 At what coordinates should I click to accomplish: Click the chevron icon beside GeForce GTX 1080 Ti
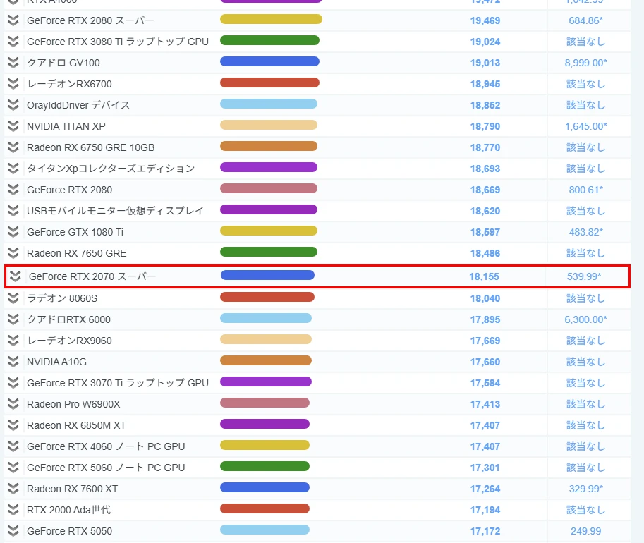click(13, 232)
